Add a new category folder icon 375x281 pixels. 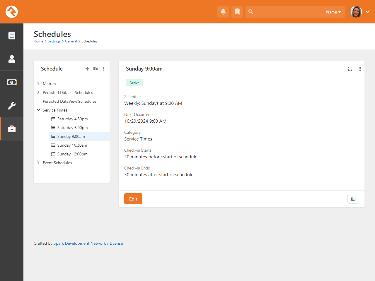pos(96,69)
